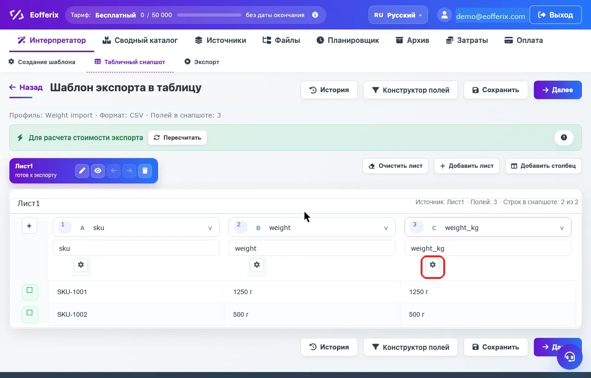Toggle Лист1 visibility with the eye icon
The height and width of the screenshot is (378, 591).
coord(98,171)
